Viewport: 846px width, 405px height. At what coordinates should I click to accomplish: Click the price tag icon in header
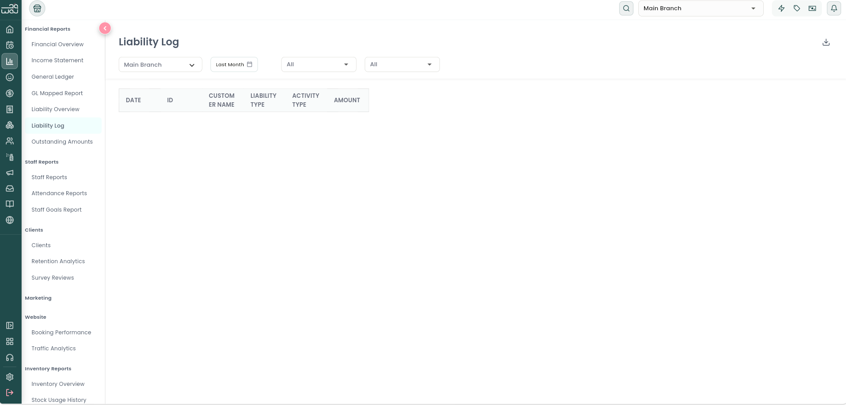(797, 8)
